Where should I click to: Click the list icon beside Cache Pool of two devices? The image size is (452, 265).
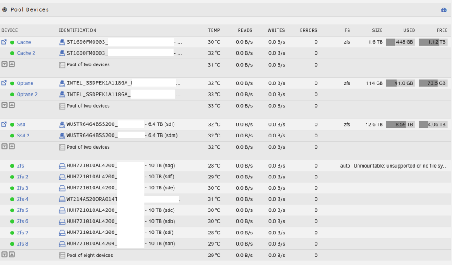[62, 65]
